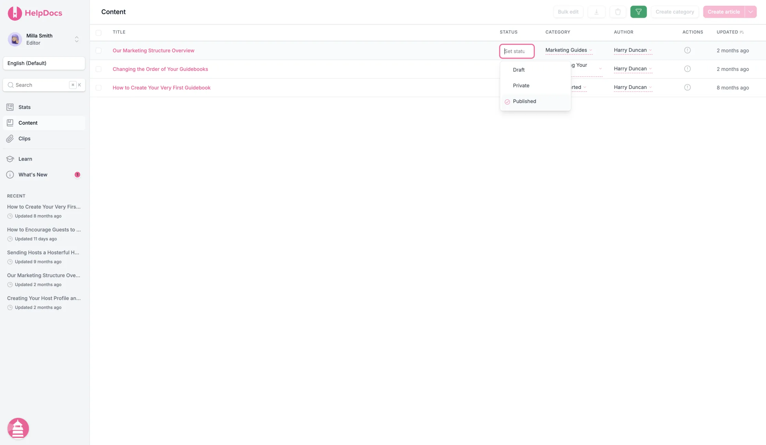Click the Stats chart icon
766x445 pixels.
click(x=10, y=107)
